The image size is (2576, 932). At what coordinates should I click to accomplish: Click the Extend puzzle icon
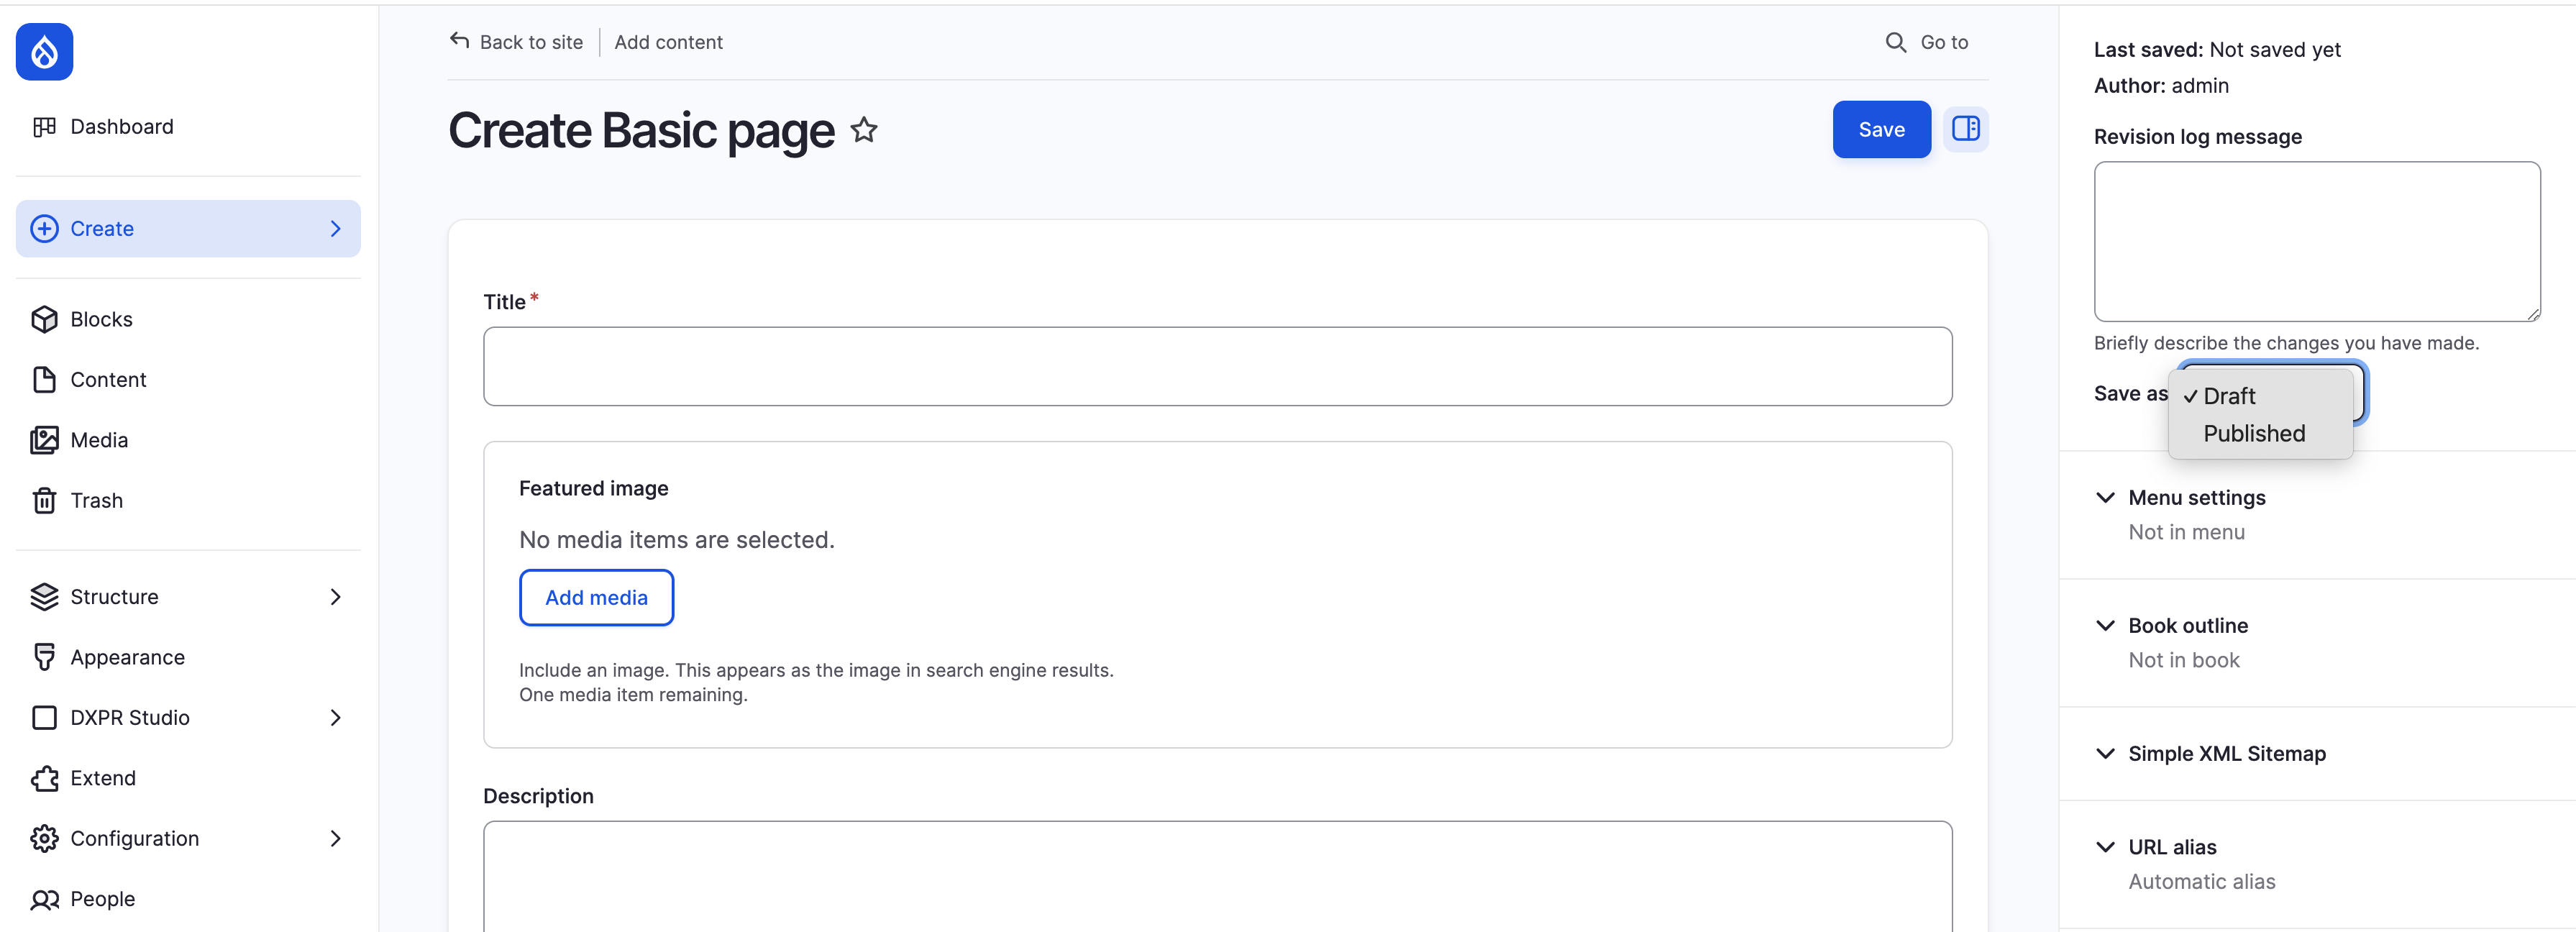click(44, 778)
